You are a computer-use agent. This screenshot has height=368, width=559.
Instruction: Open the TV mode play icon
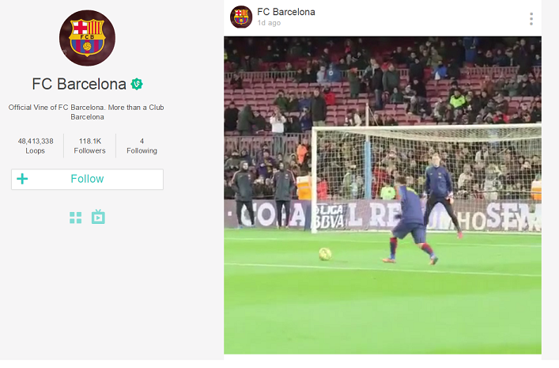[x=98, y=217]
